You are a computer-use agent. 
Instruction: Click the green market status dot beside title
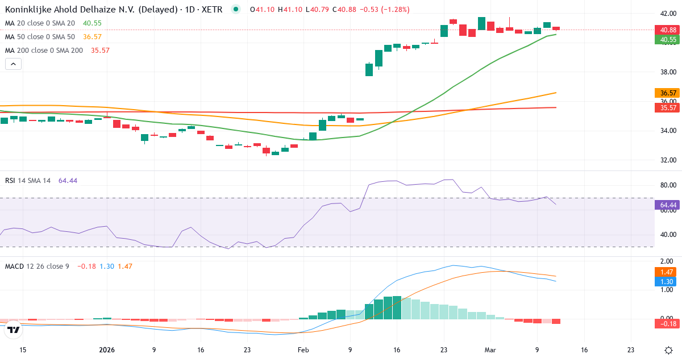(x=235, y=10)
